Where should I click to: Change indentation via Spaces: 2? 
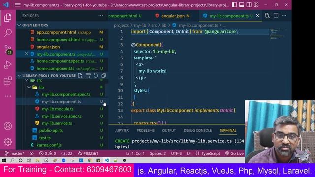coord(157,154)
